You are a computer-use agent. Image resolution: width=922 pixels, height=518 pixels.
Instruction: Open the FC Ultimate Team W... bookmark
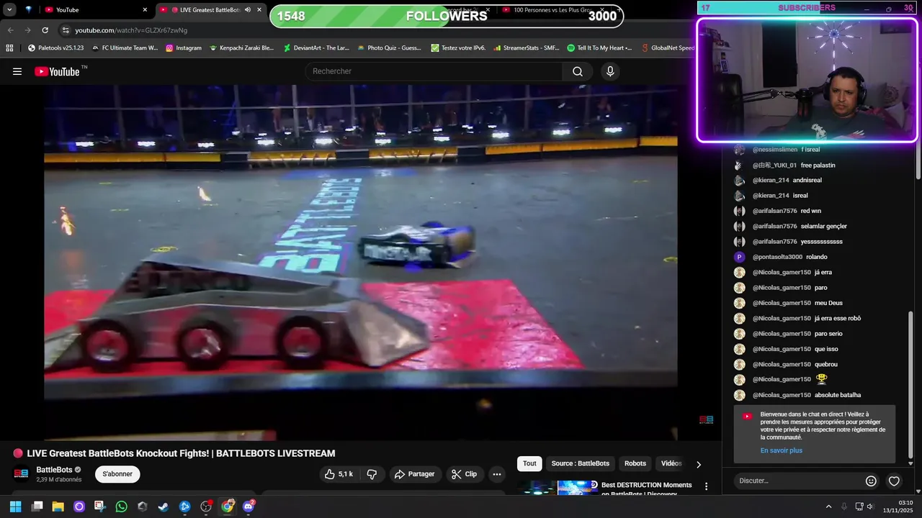point(124,48)
